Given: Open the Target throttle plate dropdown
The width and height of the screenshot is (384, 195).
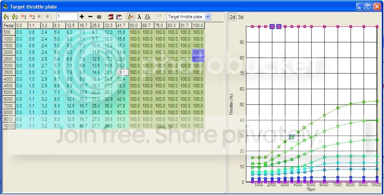Looking at the screenshot, I should click(208, 17).
